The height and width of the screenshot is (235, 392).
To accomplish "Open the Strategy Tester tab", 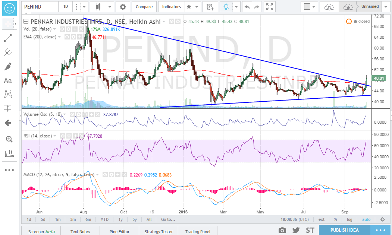I will click(159, 231).
